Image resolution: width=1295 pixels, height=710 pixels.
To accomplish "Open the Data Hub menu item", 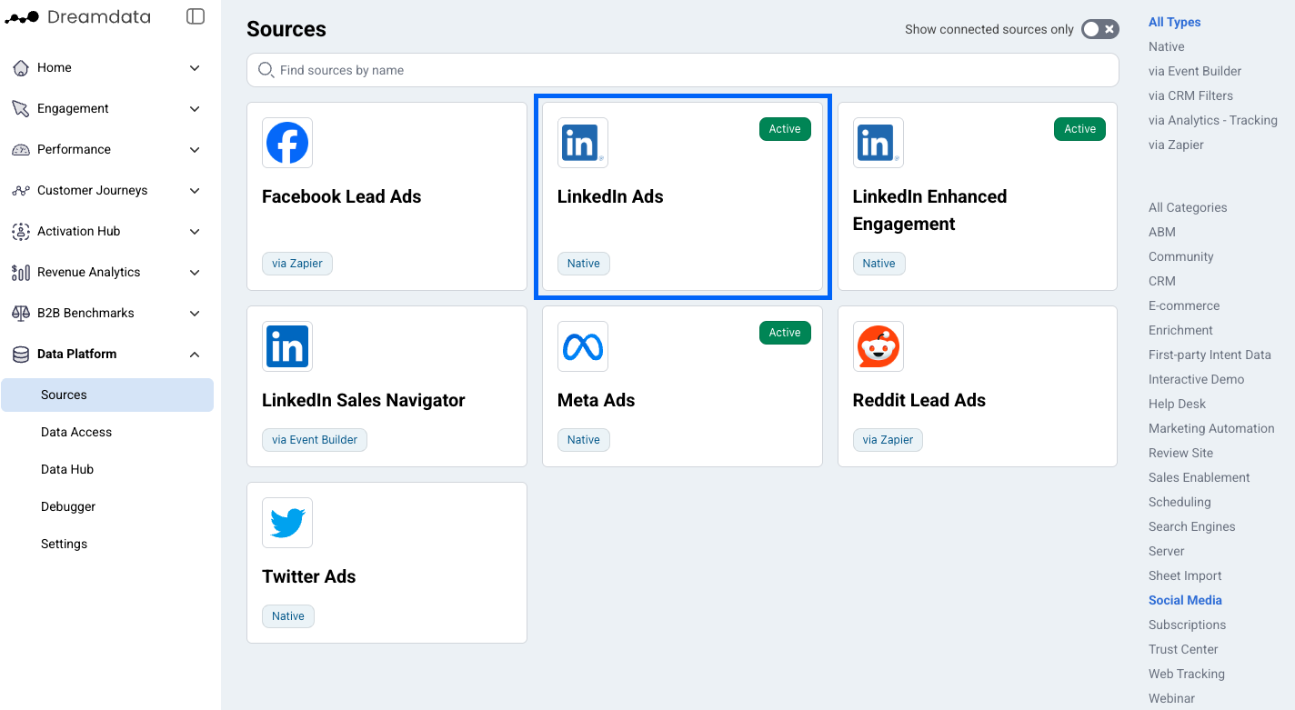I will click(x=67, y=469).
